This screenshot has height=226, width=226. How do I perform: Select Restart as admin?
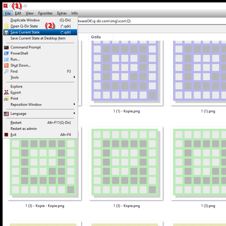coord(24,129)
